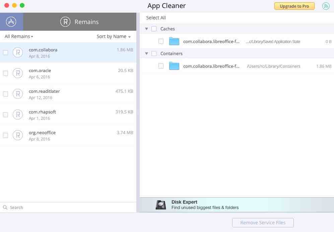Select the org.neooffice remains entry
334x232 pixels.
coord(68,135)
